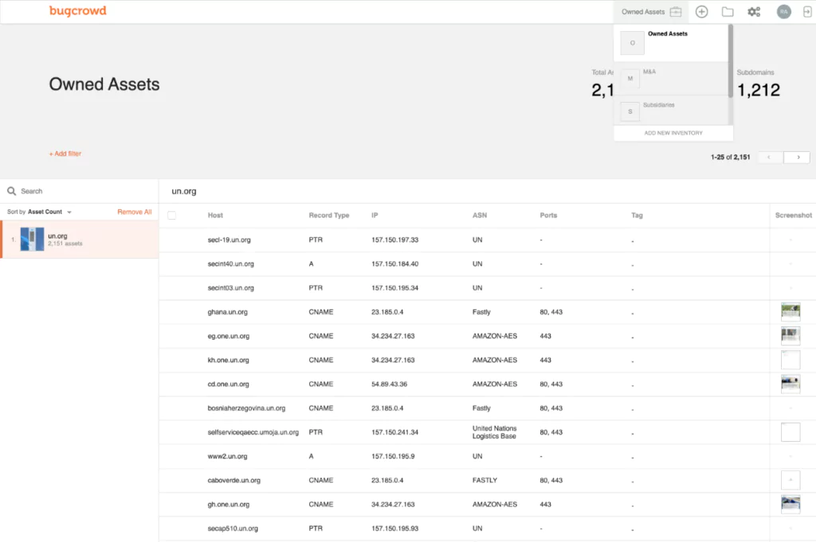
Task: Click host secap510.un.org
Action: coord(233,528)
